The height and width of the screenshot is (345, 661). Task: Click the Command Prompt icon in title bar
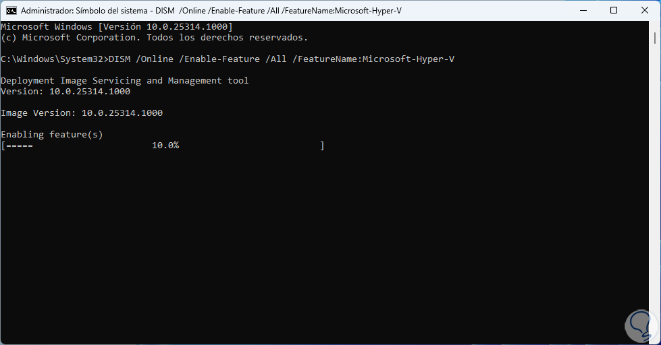click(11, 10)
